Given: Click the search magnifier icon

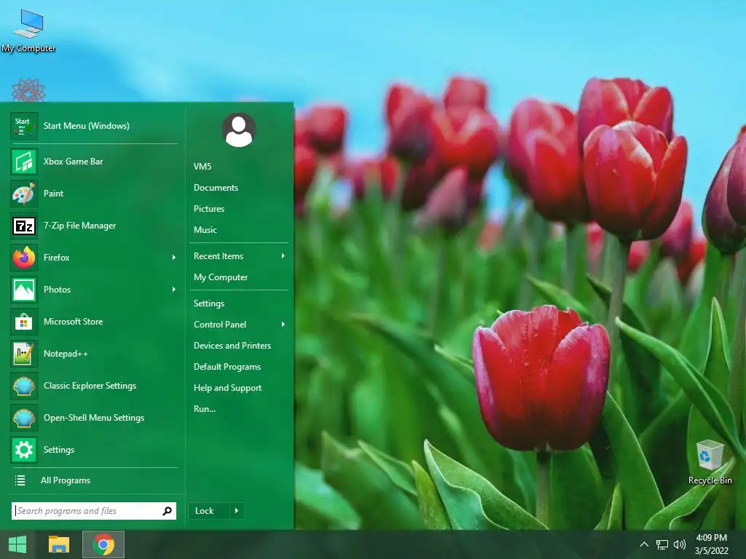Looking at the screenshot, I should [167, 511].
